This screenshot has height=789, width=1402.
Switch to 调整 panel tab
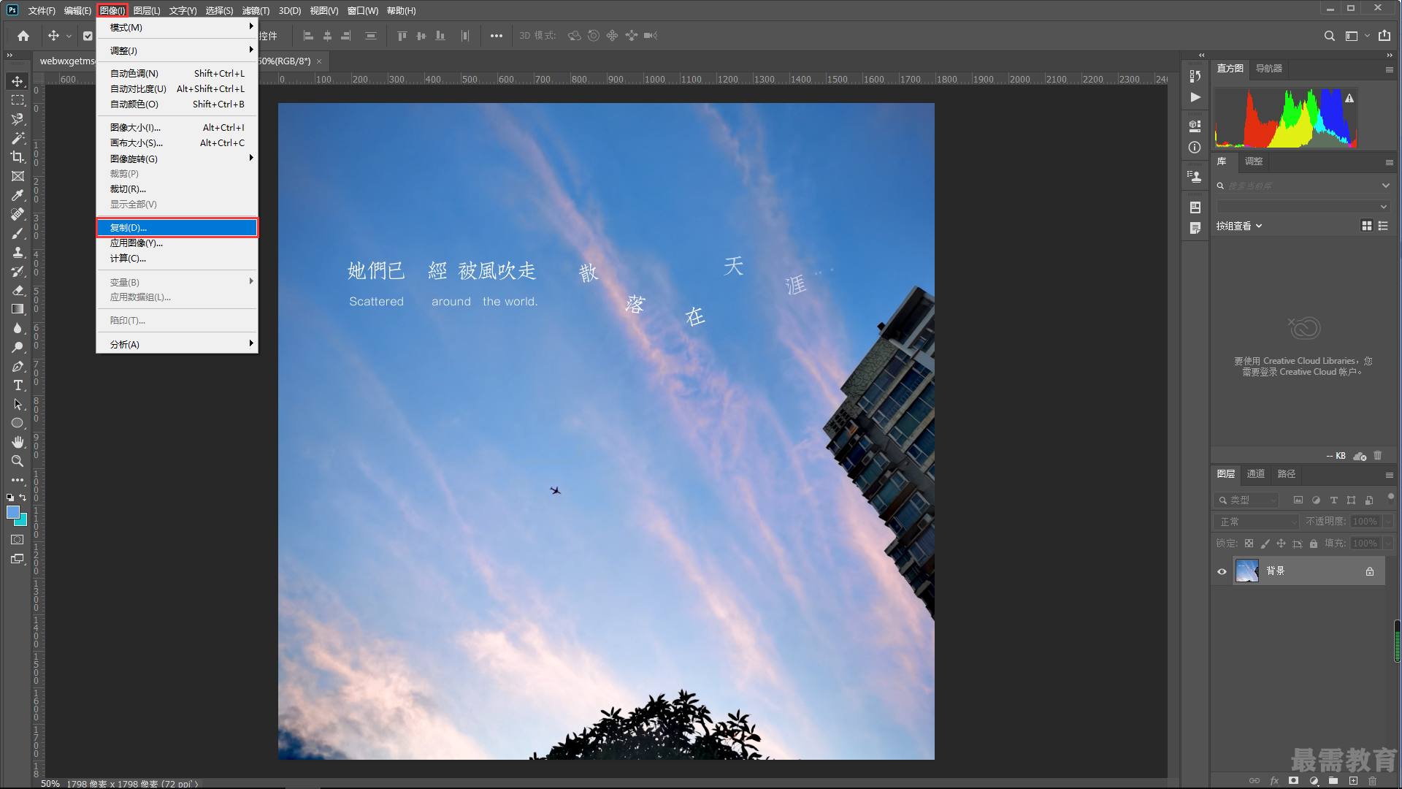tap(1253, 161)
